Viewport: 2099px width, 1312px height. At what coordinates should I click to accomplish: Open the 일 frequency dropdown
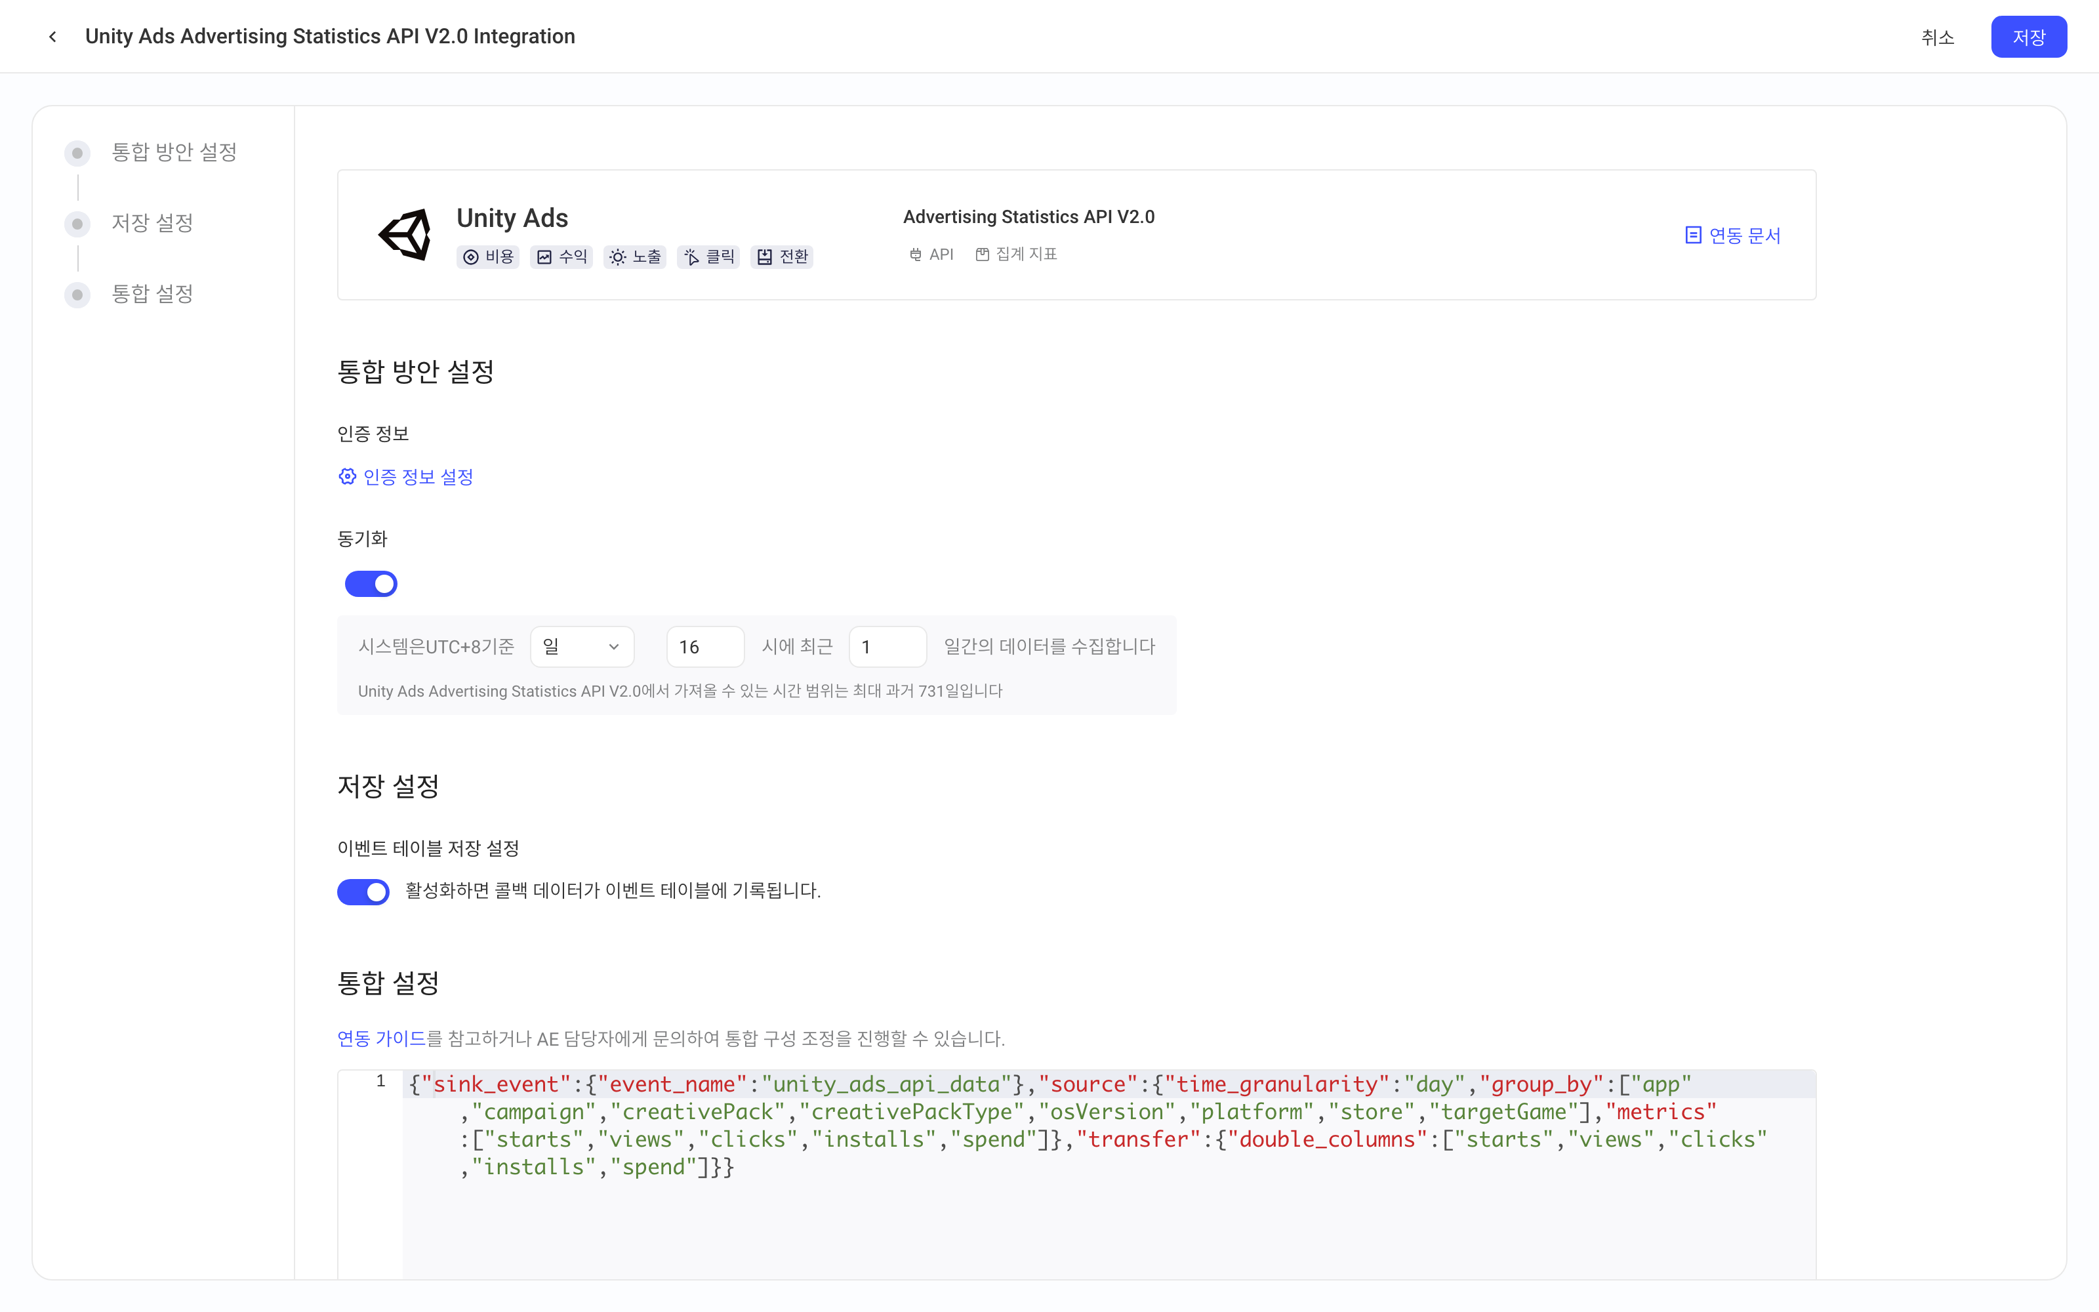pyautogui.click(x=582, y=646)
